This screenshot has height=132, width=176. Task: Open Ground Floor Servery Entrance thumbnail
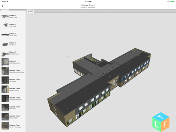coord(5,126)
